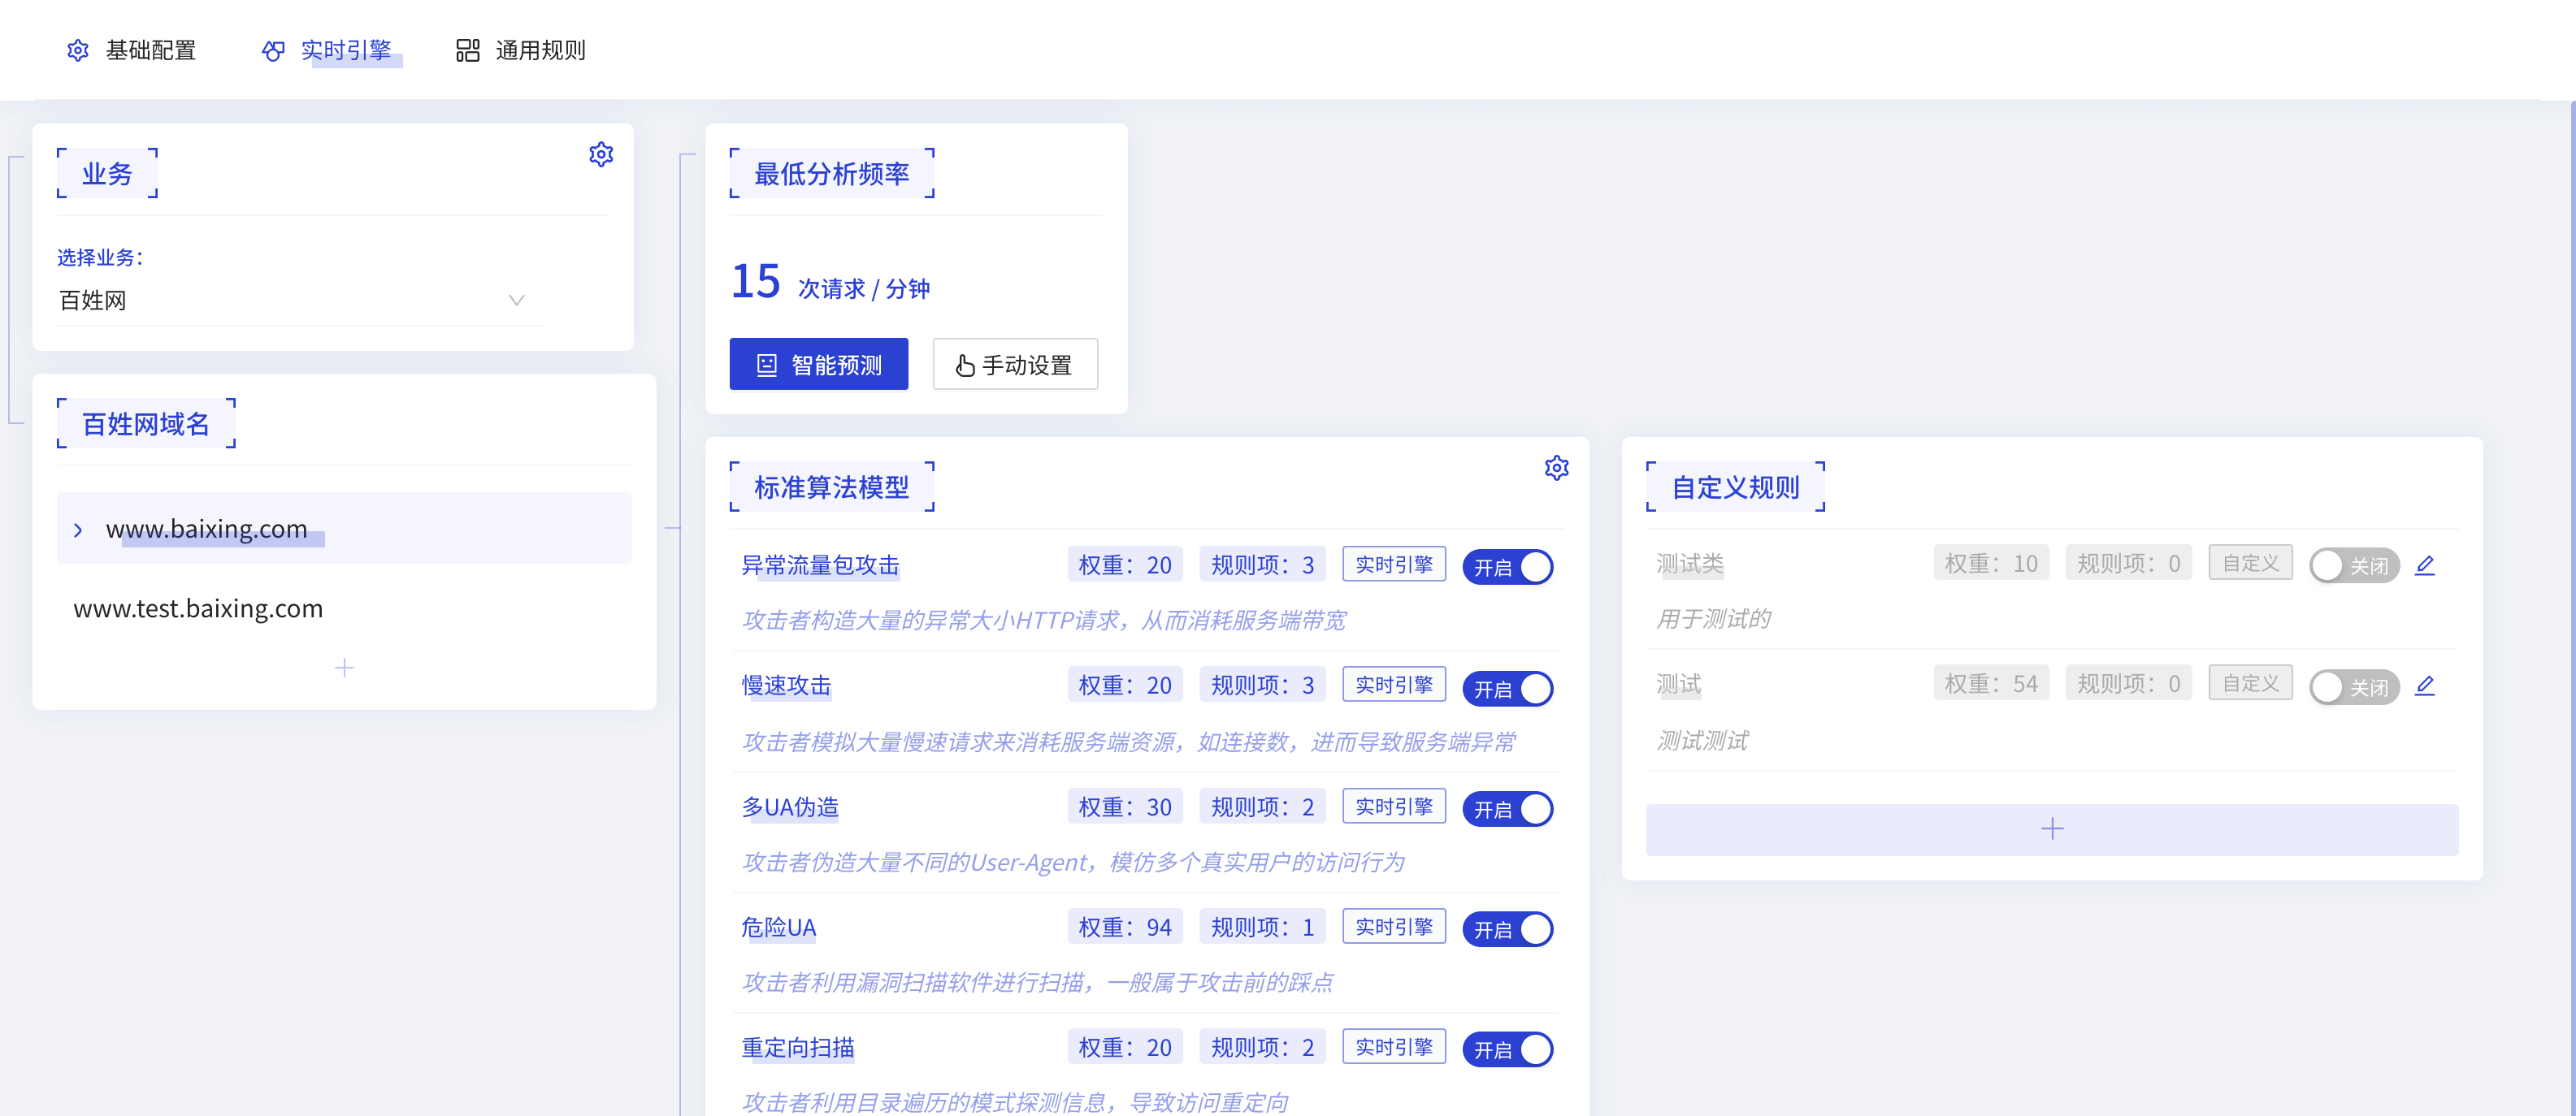Open the 异常流量包攻击 rule name
This screenshot has width=2576, height=1116.
point(820,565)
